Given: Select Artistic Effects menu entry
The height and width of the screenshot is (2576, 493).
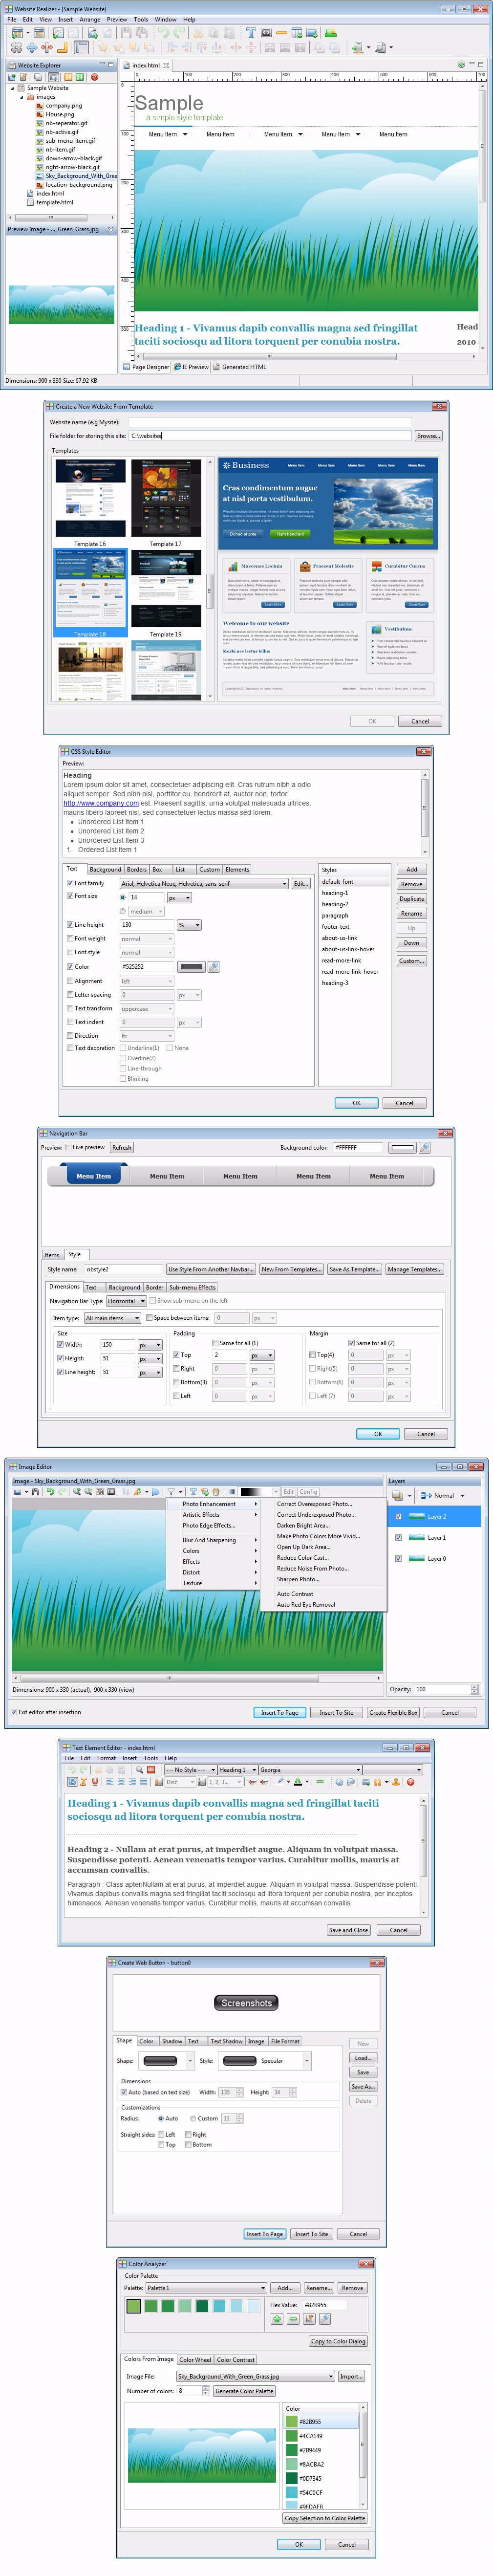Looking at the screenshot, I should click(x=201, y=1515).
